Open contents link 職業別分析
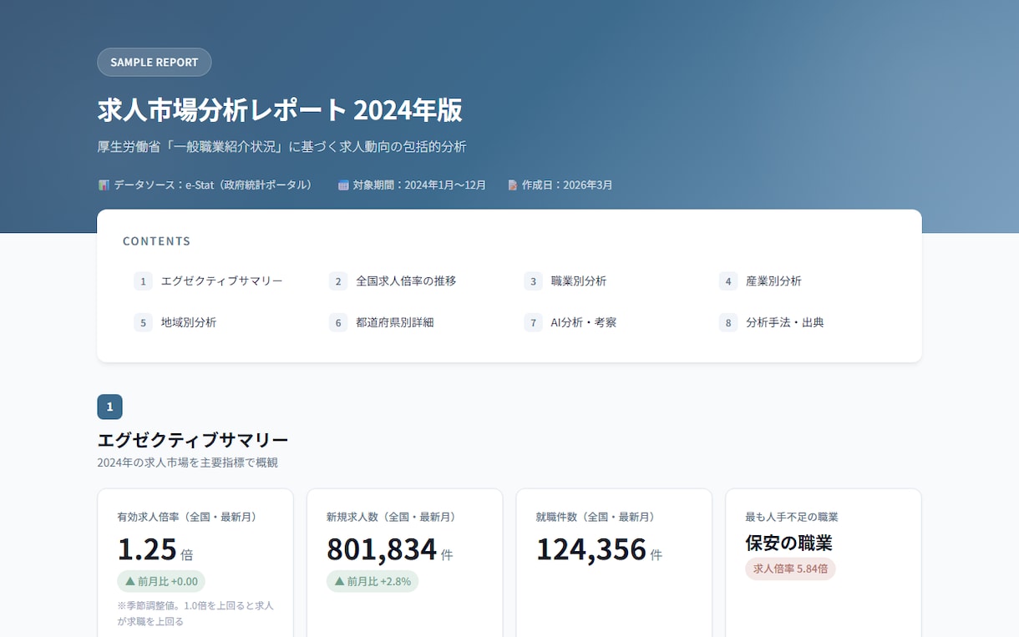 [579, 281]
